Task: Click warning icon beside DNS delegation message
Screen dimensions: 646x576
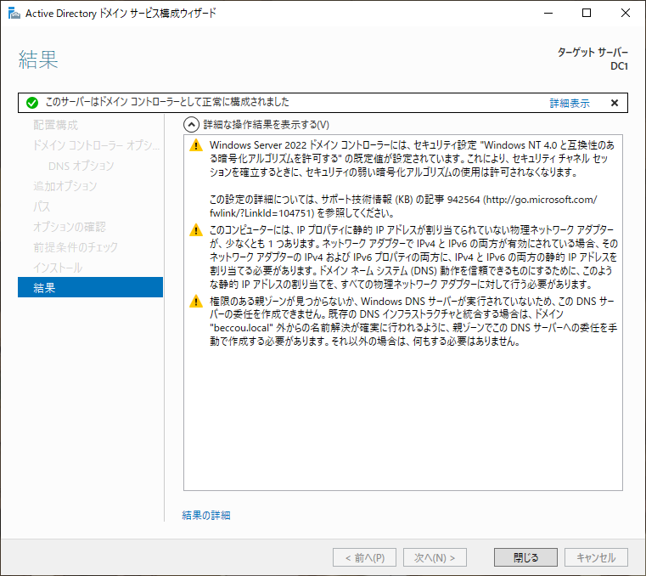Action: click(196, 302)
